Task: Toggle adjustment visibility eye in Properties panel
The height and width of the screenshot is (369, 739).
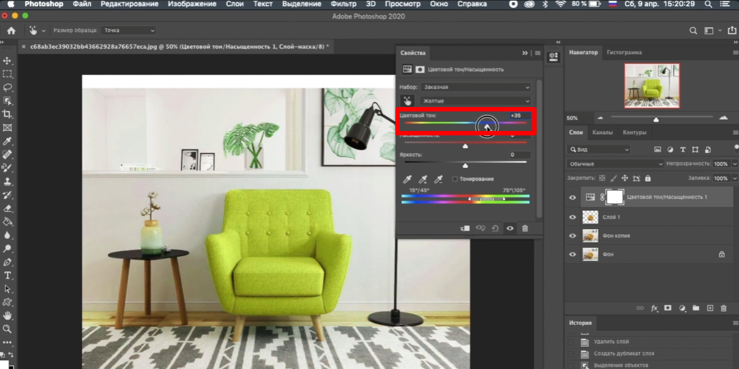Action: tap(510, 229)
